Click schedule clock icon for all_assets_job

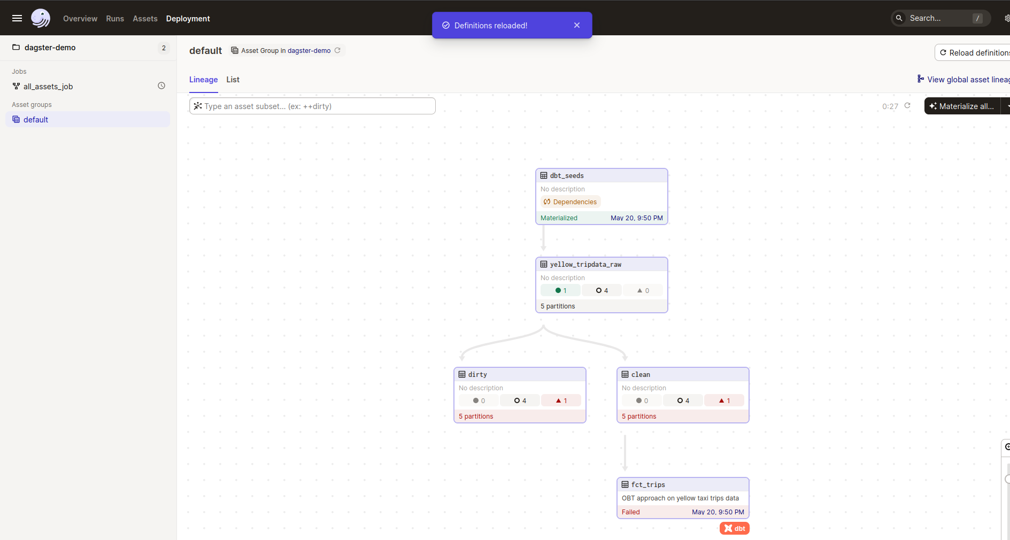coord(161,86)
